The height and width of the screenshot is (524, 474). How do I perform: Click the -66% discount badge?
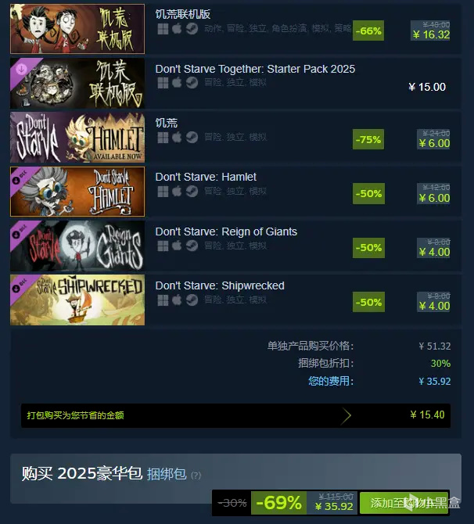(368, 31)
